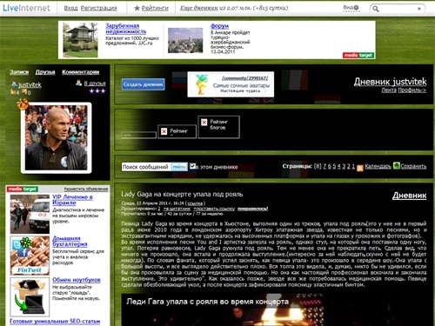Viewport: 435px width, 326px height.
Task: Click the Лента link
Action: (389, 90)
